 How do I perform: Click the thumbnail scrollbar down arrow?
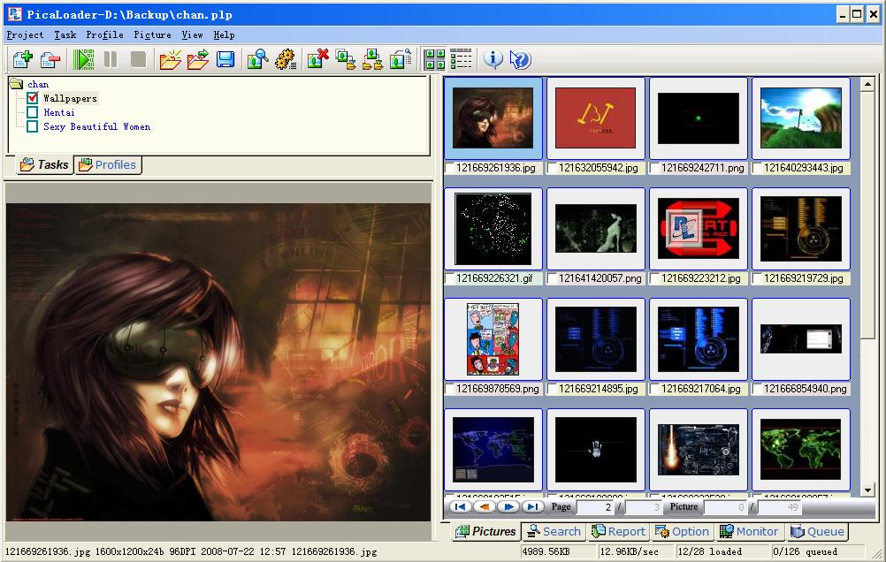(867, 490)
